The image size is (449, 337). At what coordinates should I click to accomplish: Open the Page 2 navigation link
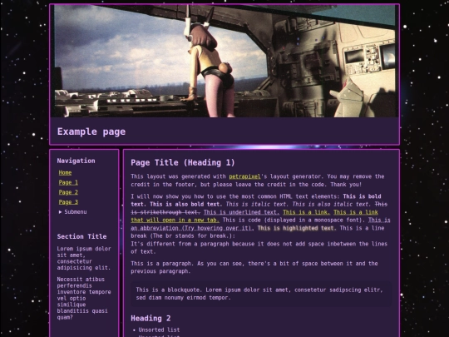[x=68, y=192]
